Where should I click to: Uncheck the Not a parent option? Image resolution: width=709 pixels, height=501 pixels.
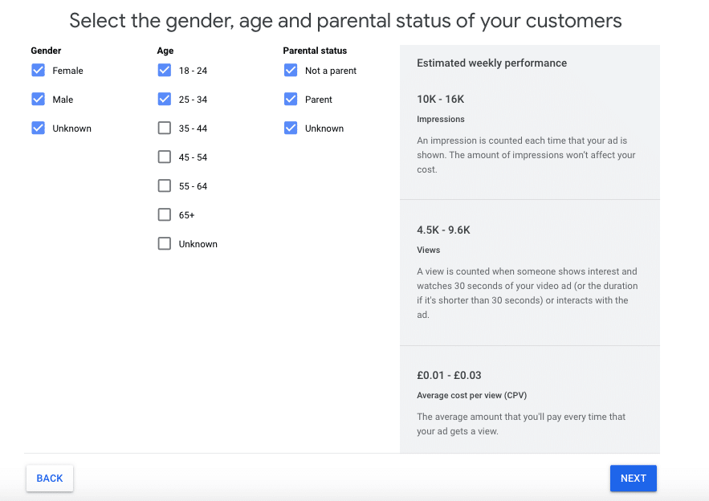[291, 70]
